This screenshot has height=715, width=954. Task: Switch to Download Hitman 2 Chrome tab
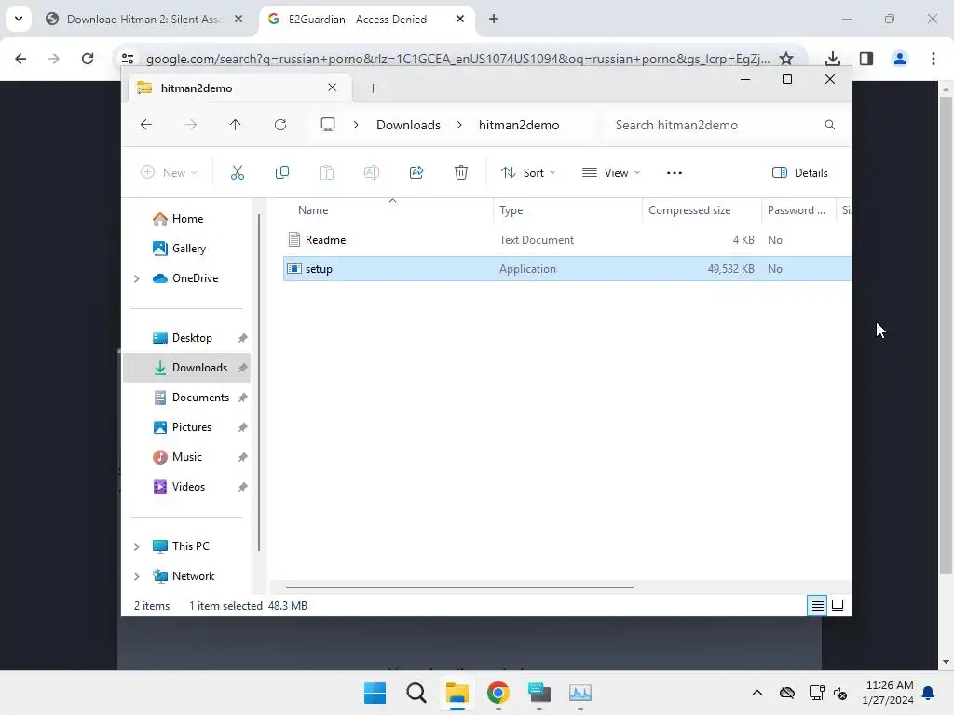(x=144, y=19)
